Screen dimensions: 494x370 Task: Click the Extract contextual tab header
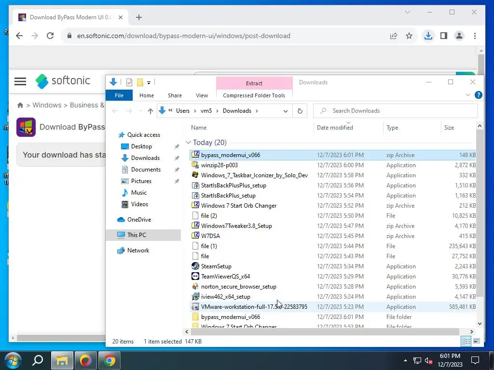[254, 83]
